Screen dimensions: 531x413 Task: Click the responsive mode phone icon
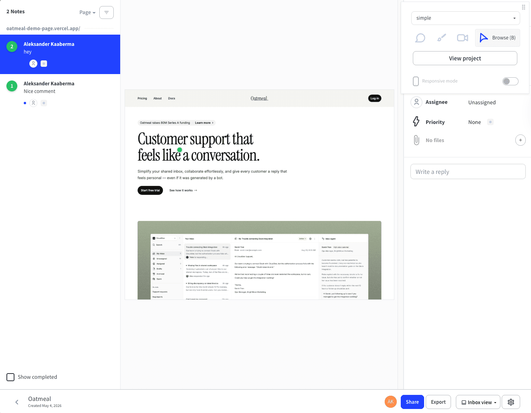pos(416,81)
